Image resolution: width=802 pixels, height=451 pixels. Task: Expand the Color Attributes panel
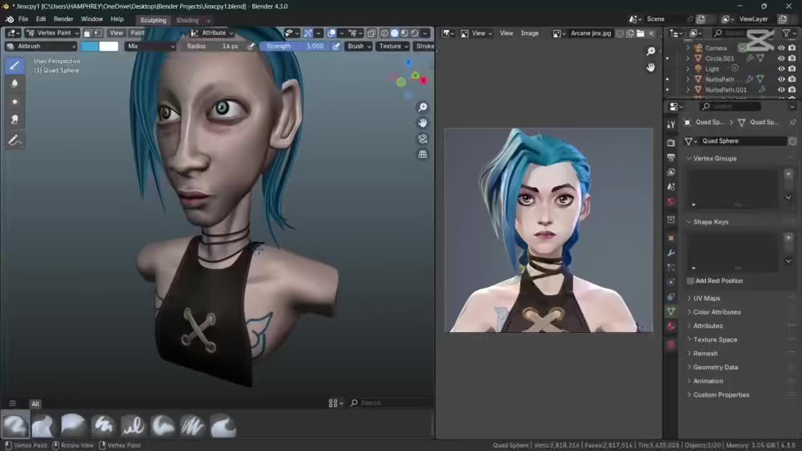tap(716, 312)
